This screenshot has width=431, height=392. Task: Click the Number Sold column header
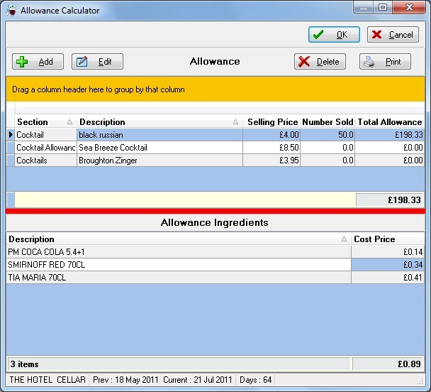click(328, 121)
